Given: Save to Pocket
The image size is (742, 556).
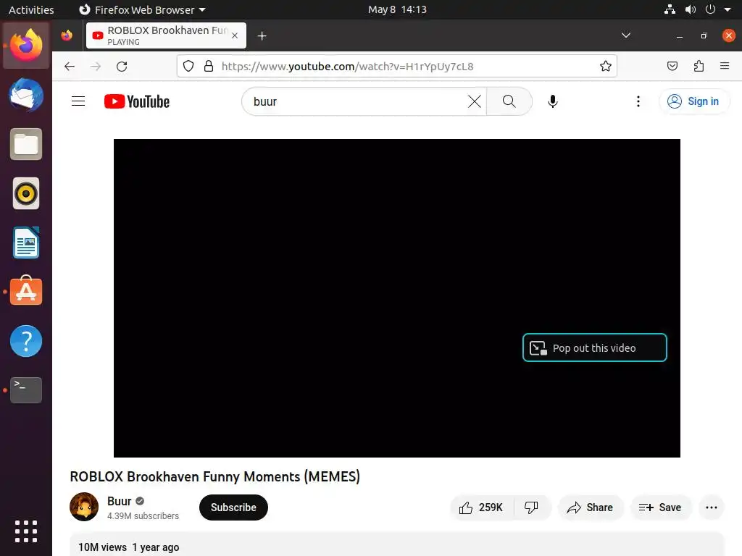Looking at the screenshot, I should [x=672, y=66].
